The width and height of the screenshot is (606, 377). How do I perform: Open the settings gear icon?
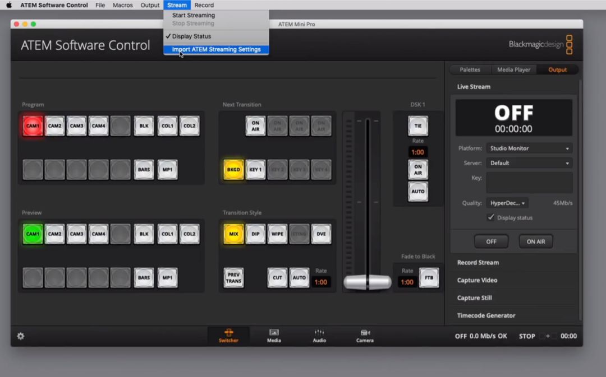[x=21, y=336]
